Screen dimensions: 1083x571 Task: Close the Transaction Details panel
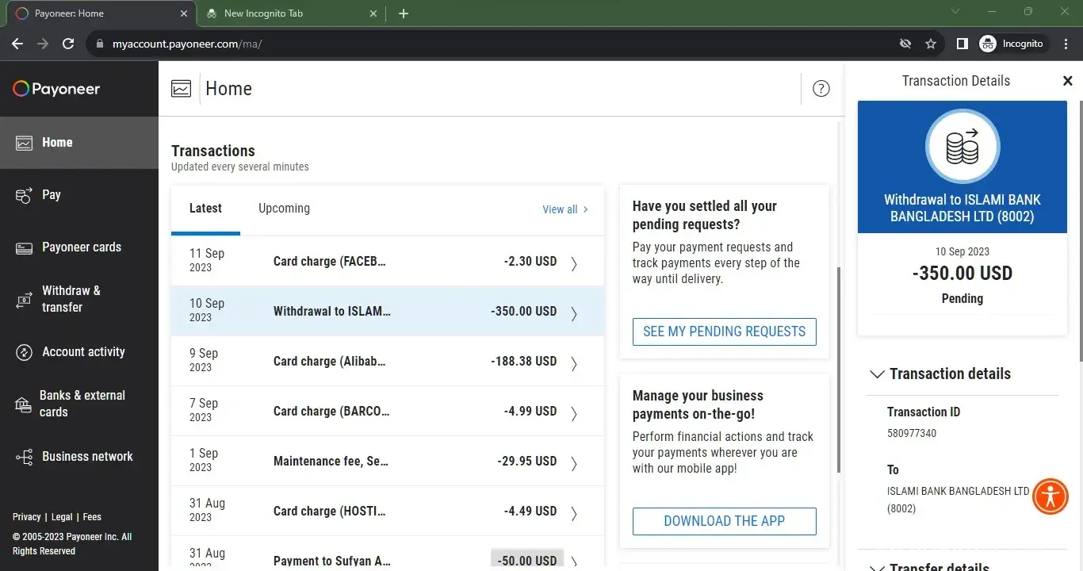pos(1067,81)
